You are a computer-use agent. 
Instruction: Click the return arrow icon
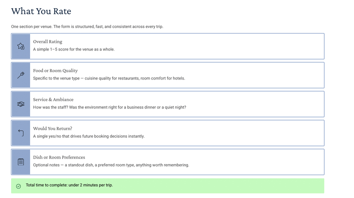point(21,133)
